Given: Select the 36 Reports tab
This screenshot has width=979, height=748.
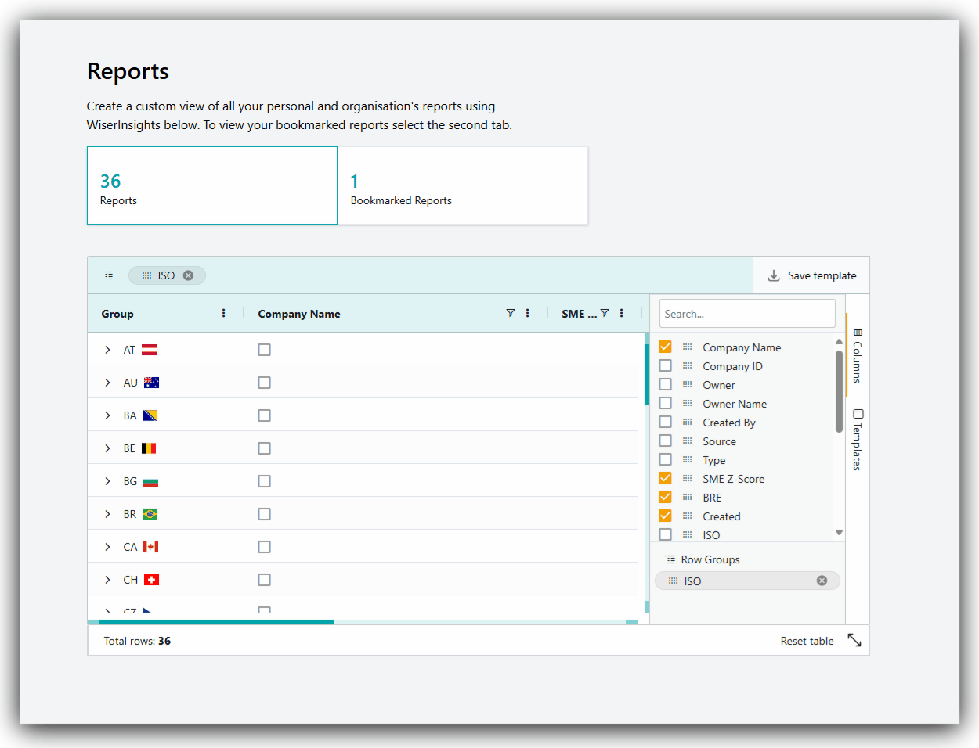Looking at the screenshot, I should (x=212, y=185).
